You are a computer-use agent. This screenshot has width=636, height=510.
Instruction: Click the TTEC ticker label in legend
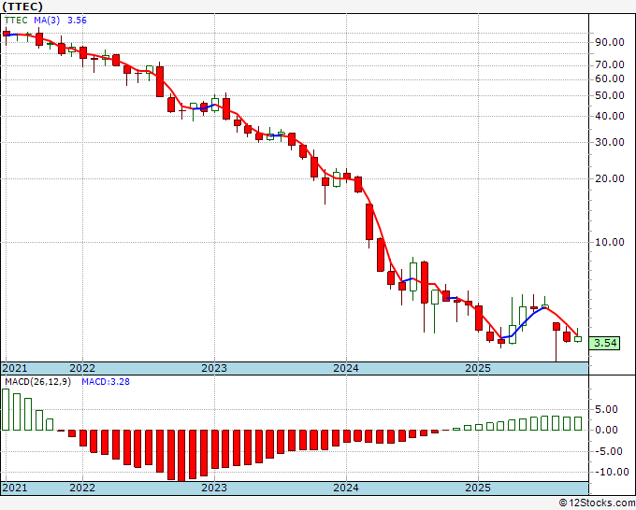[x=16, y=21]
